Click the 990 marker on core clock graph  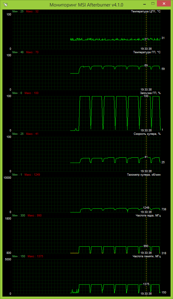click(x=146, y=246)
